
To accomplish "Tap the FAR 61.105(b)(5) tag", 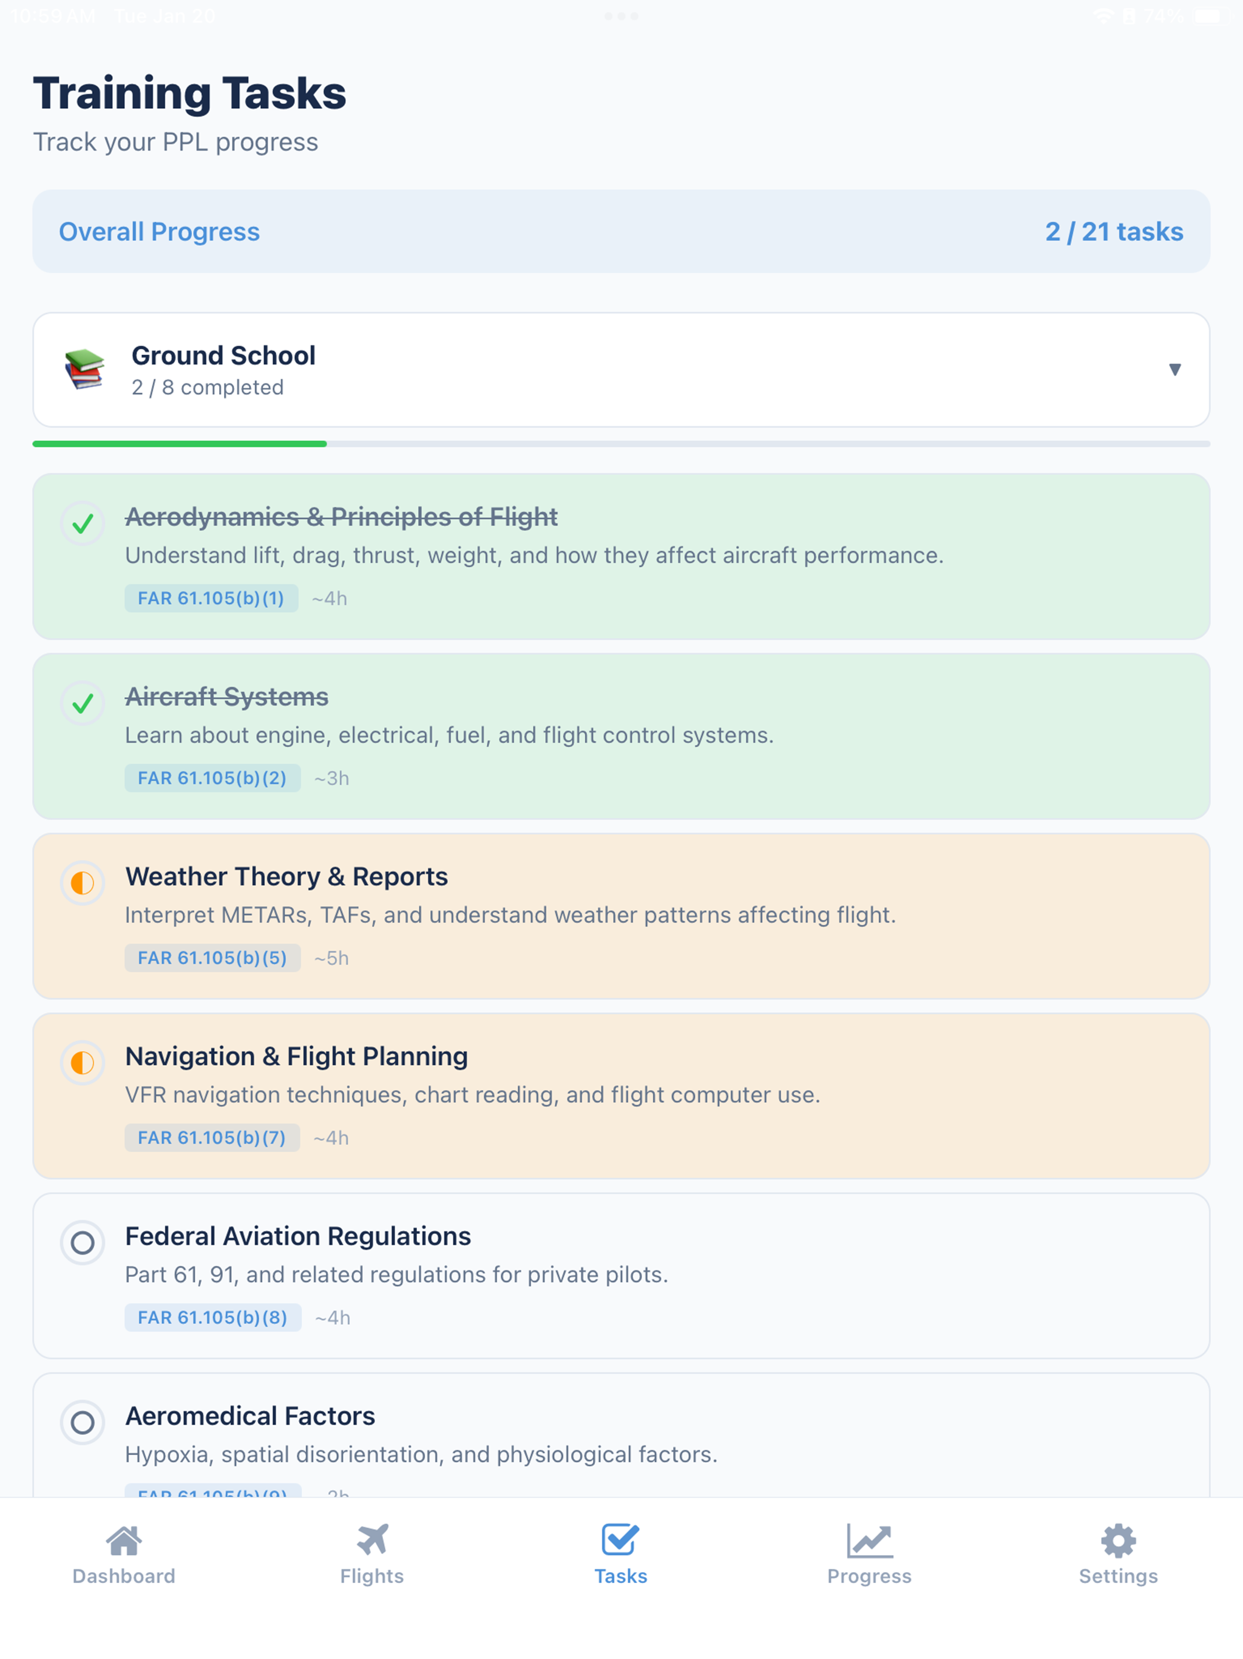I will point(213,958).
